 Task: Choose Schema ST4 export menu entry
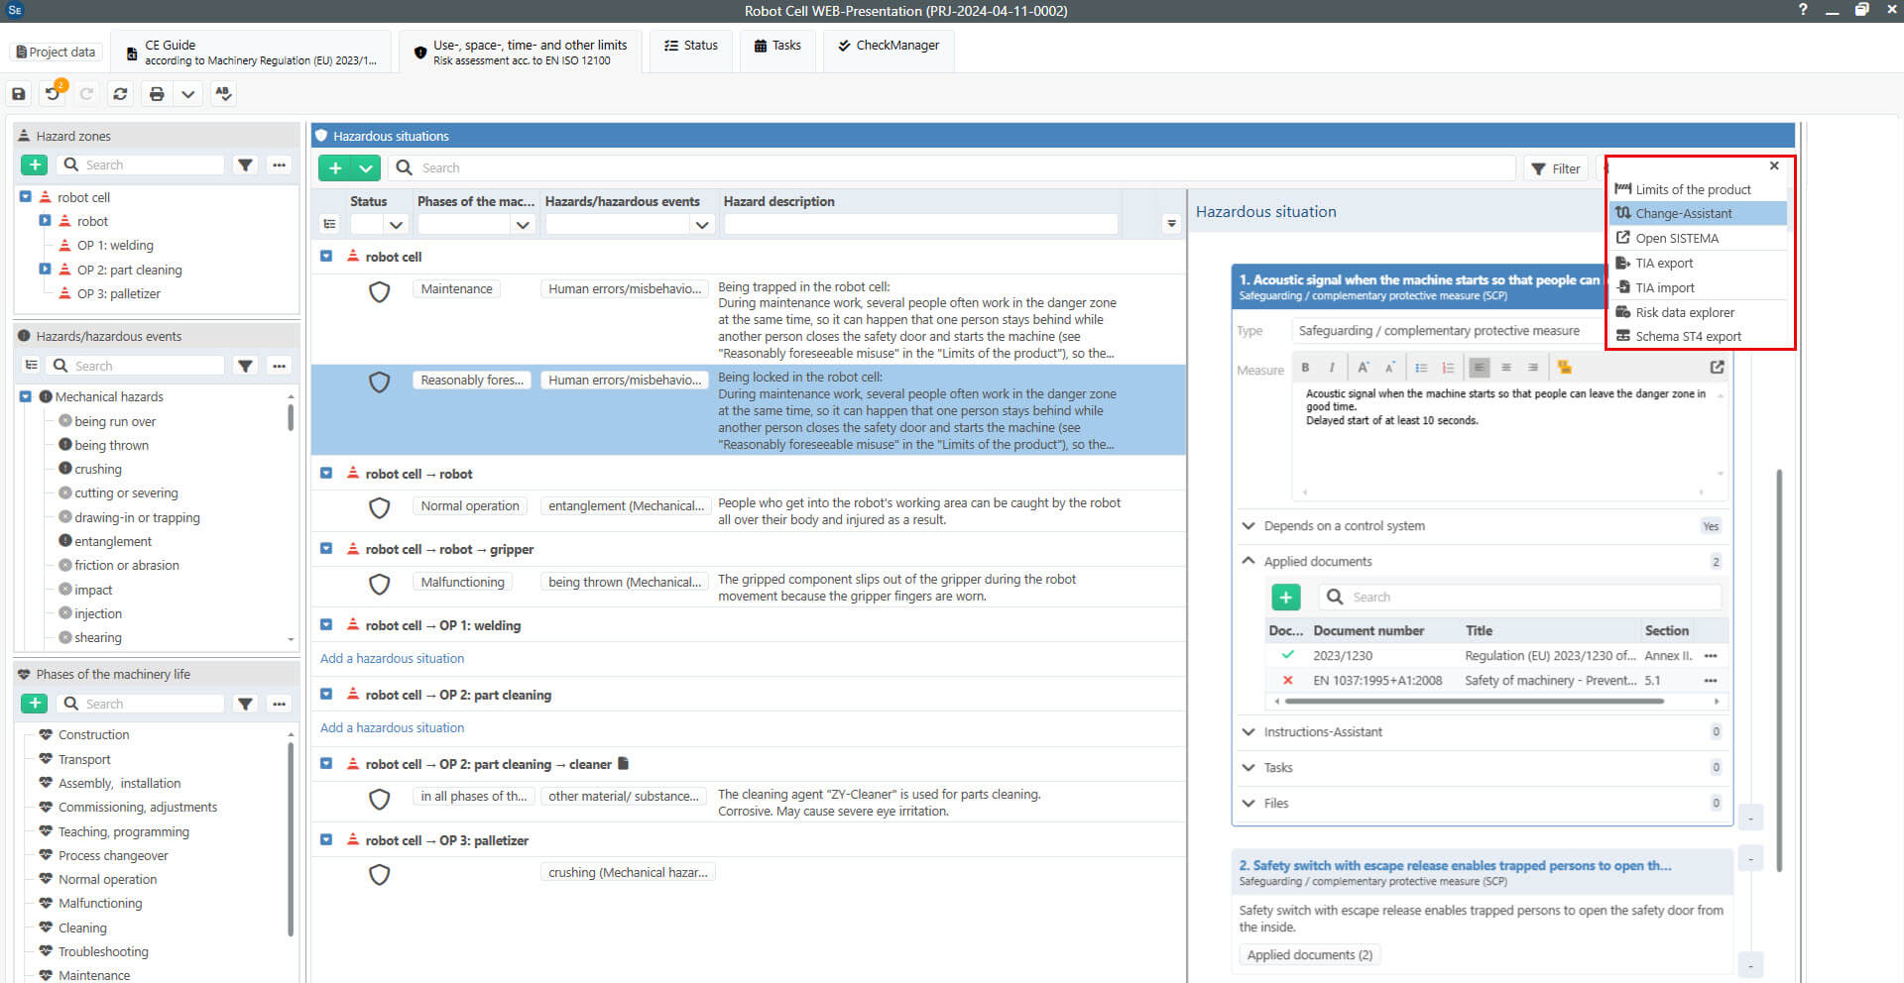pyautogui.click(x=1698, y=336)
